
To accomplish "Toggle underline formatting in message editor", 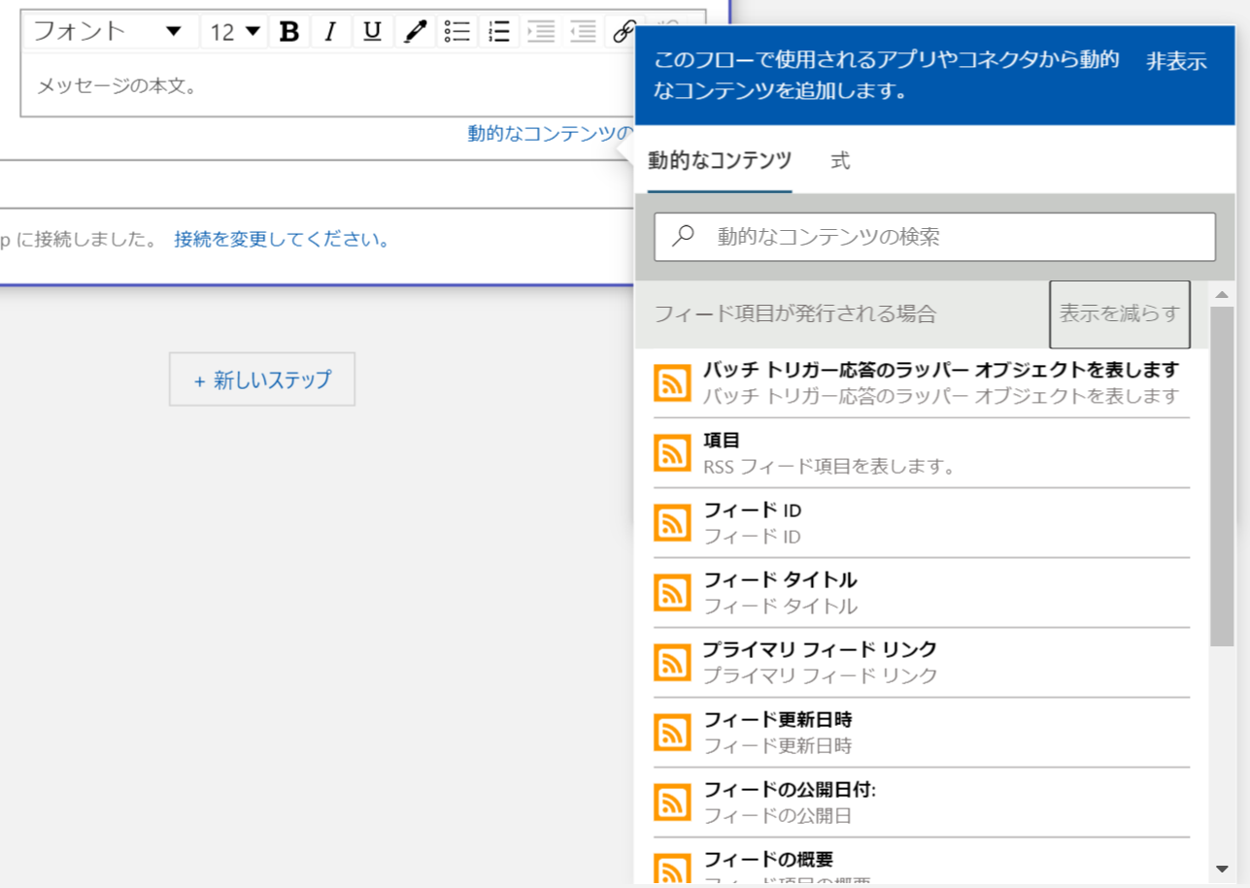I will [x=372, y=31].
